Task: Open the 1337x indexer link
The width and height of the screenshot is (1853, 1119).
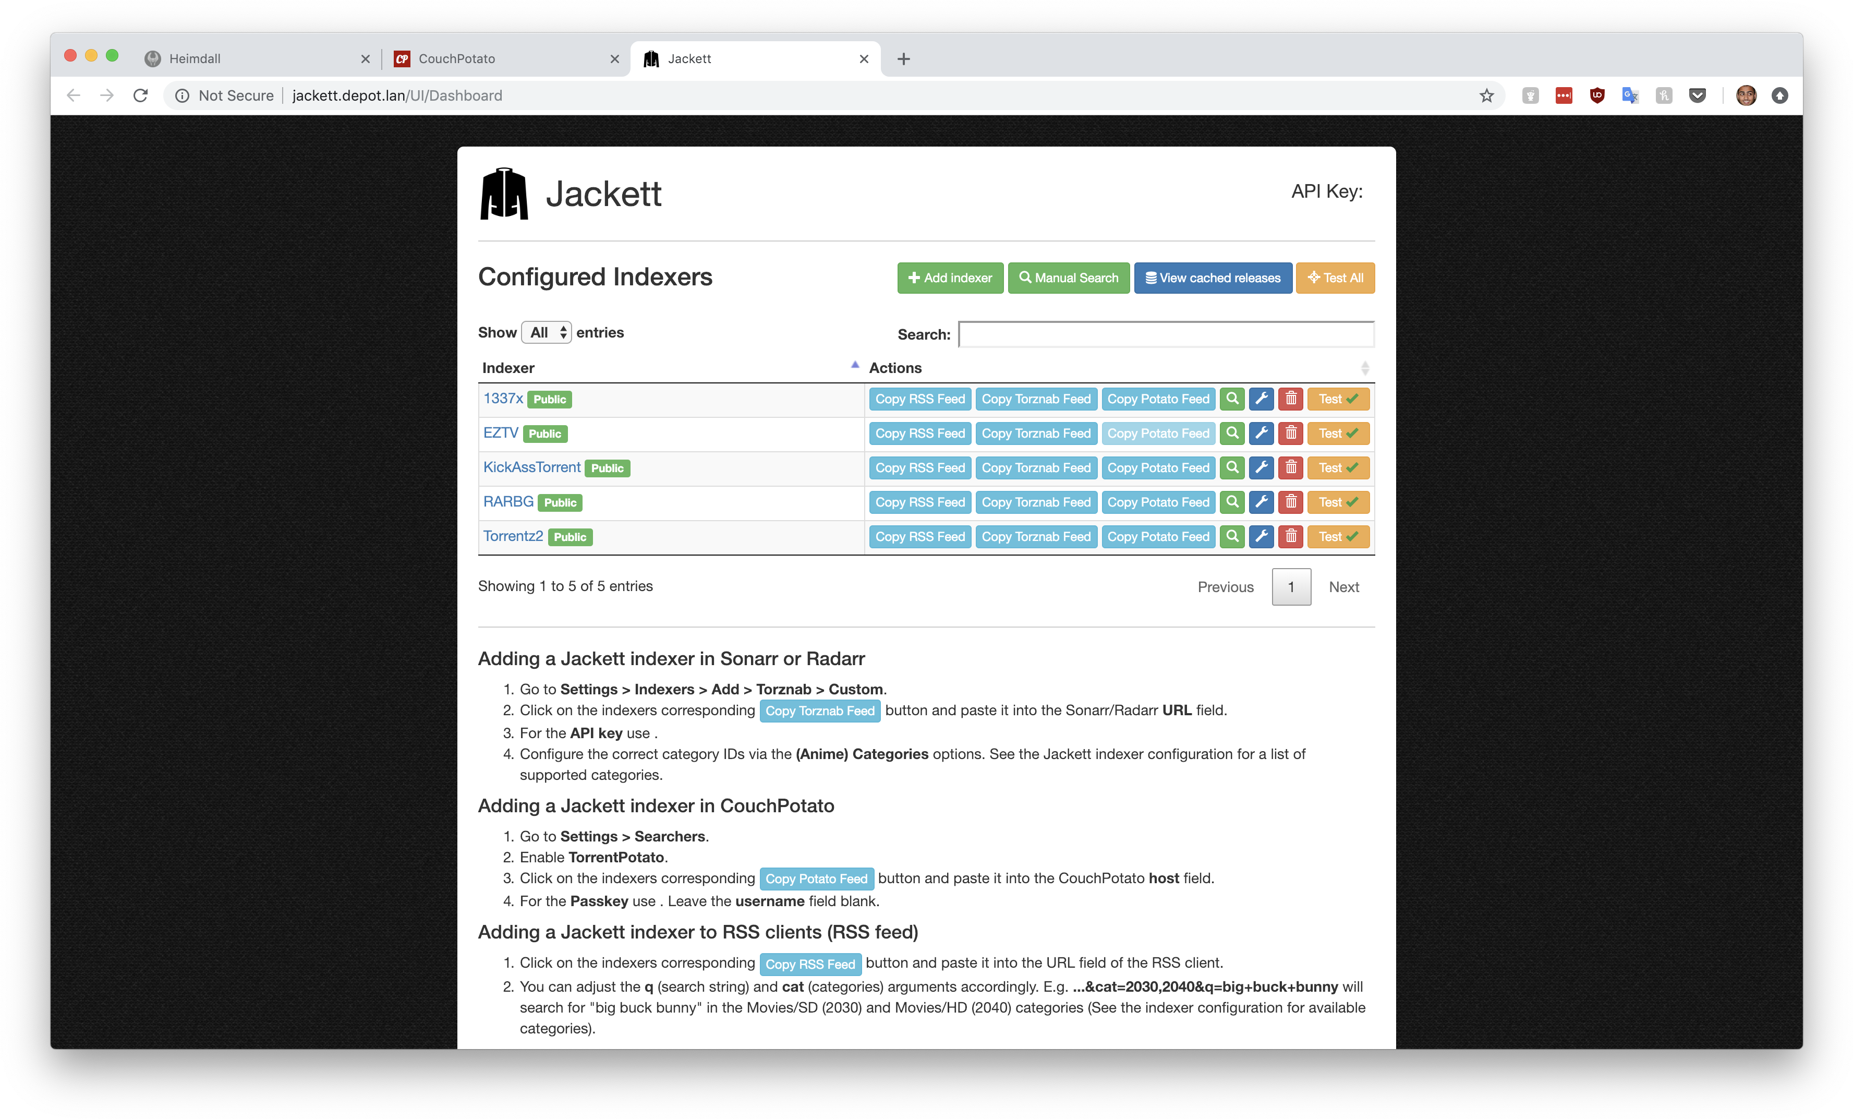Action: [503, 399]
